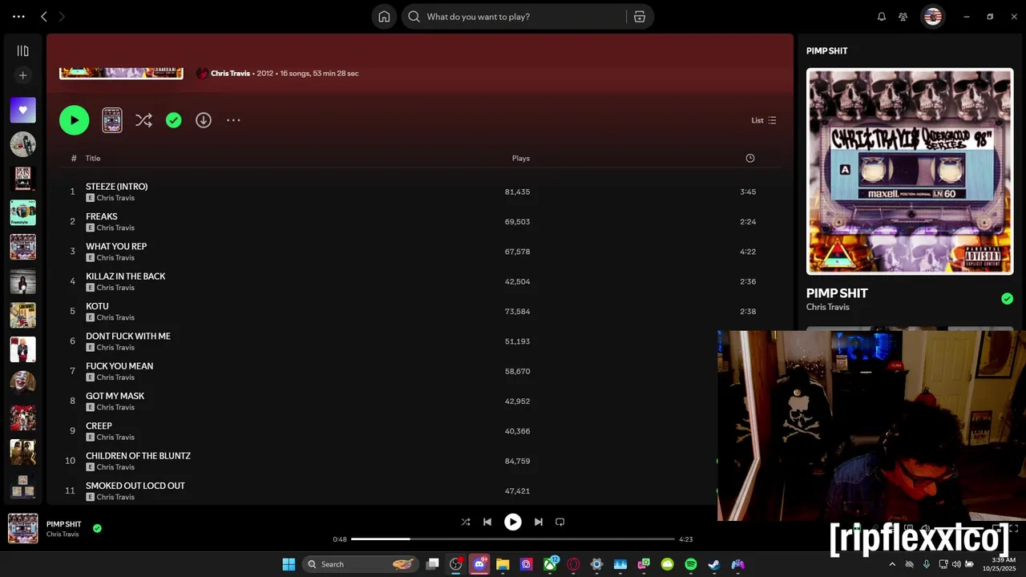This screenshot has width=1026, height=577.
Task: Open Opera GX from the taskbar
Action: pos(573,564)
